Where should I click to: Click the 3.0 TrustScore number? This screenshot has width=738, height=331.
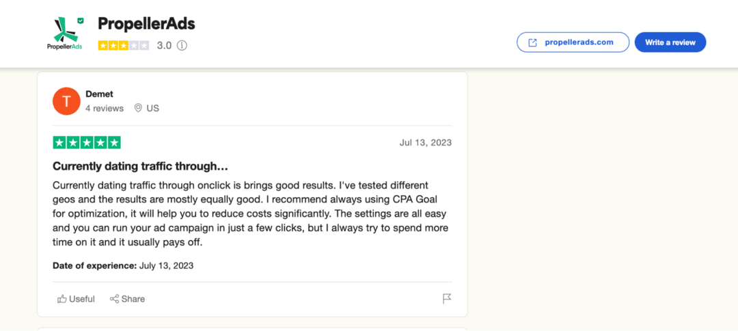[x=164, y=46]
